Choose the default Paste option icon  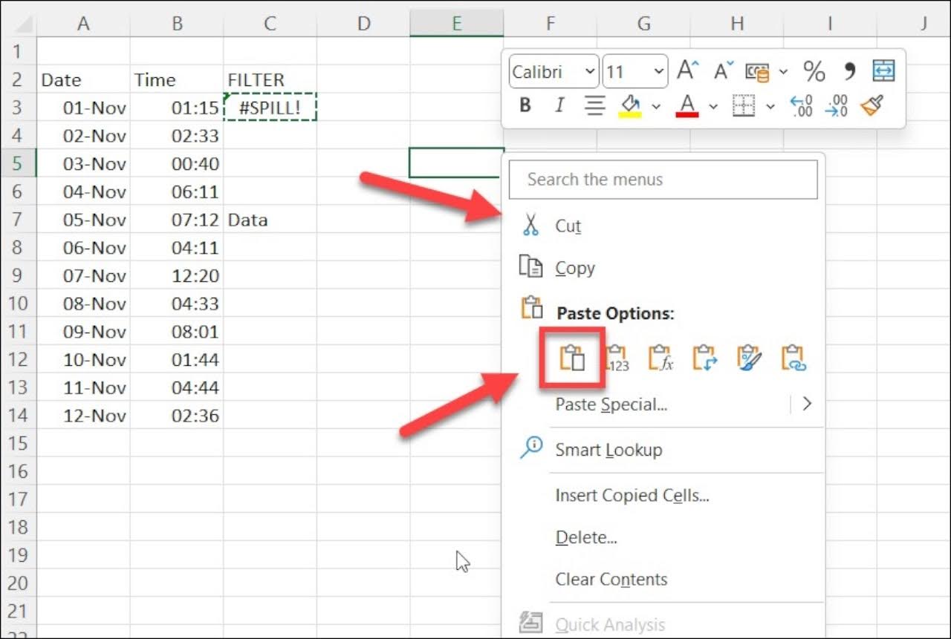[x=572, y=358]
